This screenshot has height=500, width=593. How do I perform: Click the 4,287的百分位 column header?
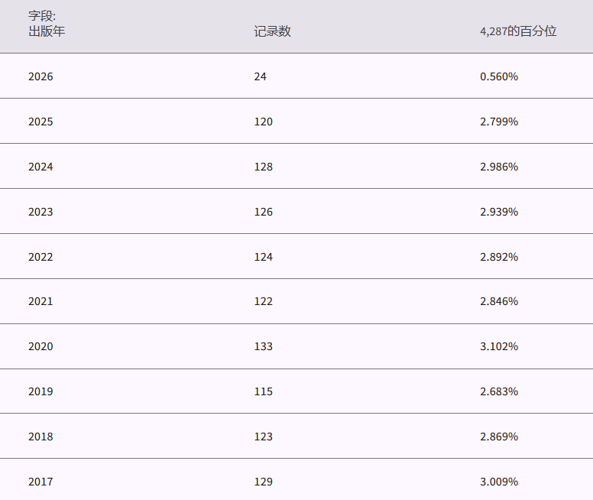(518, 31)
